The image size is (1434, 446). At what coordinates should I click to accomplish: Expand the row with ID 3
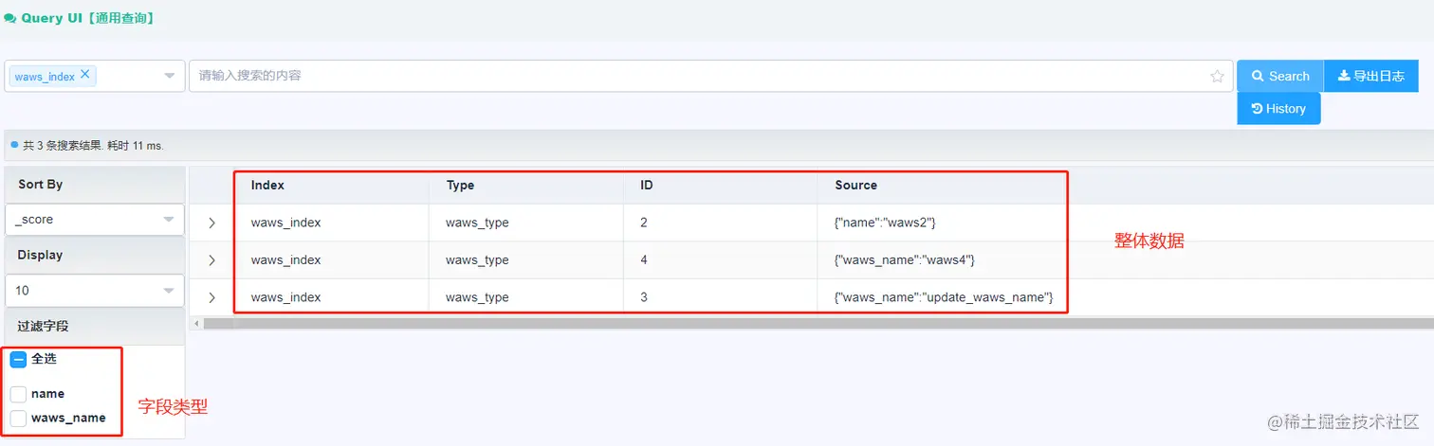[211, 297]
